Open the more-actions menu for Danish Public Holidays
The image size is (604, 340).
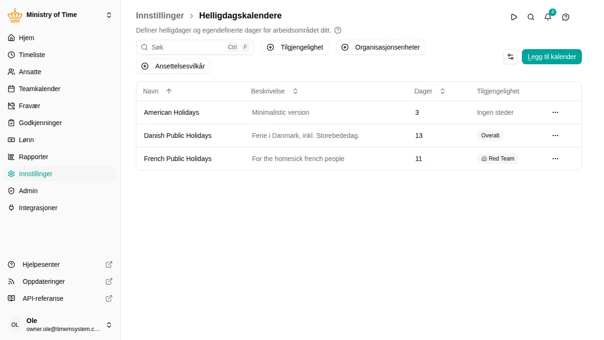[555, 136]
